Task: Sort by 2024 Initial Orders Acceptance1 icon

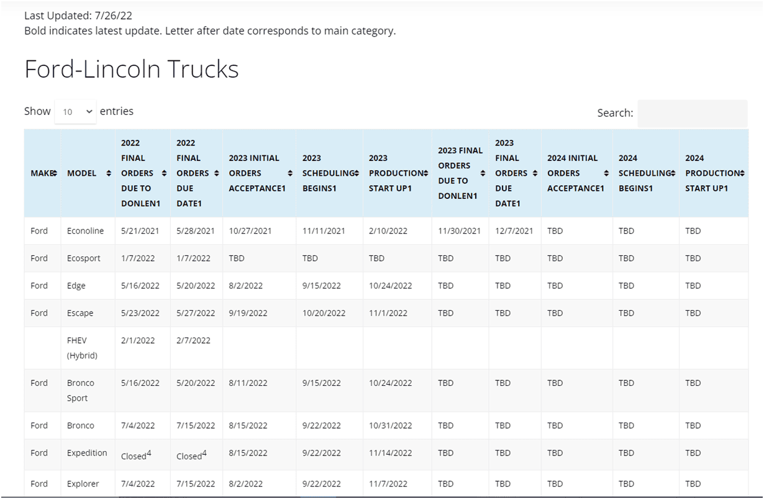Action: click(x=606, y=173)
